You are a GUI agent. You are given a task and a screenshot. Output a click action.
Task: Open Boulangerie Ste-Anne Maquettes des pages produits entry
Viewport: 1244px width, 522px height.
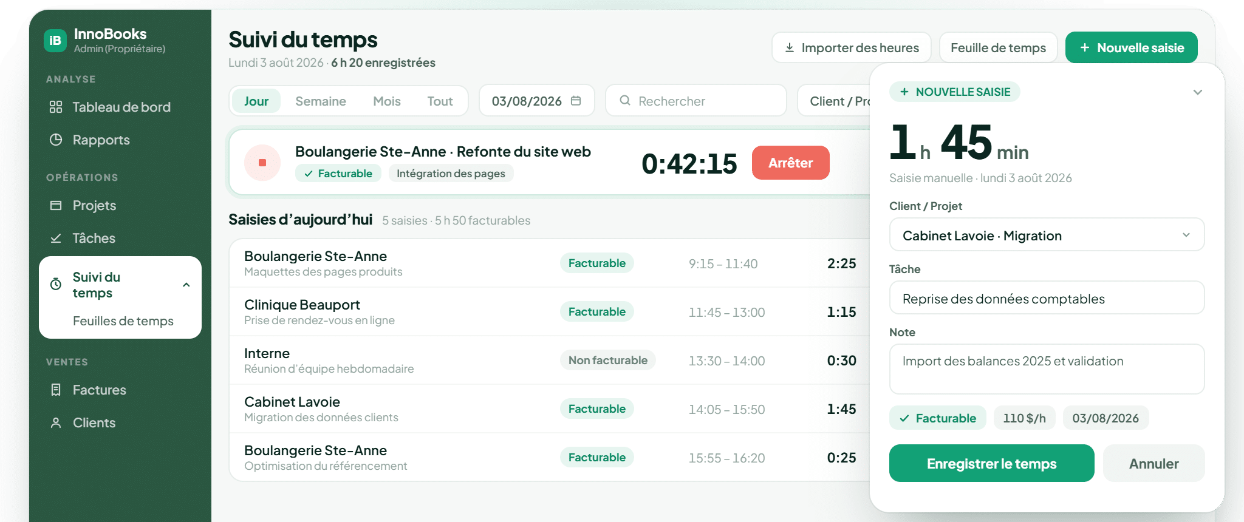[550, 263]
